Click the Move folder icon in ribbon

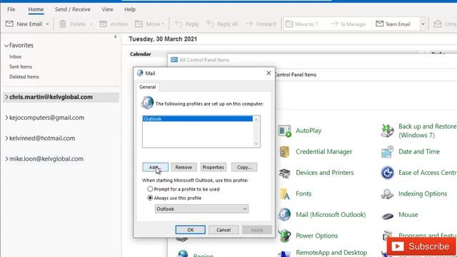tap(139, 24)
